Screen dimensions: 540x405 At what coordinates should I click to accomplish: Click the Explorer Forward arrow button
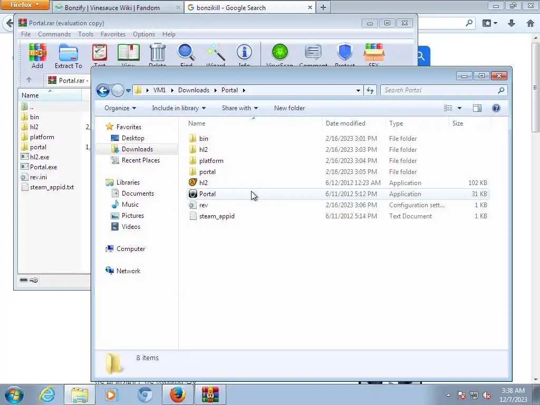(118, 90)
